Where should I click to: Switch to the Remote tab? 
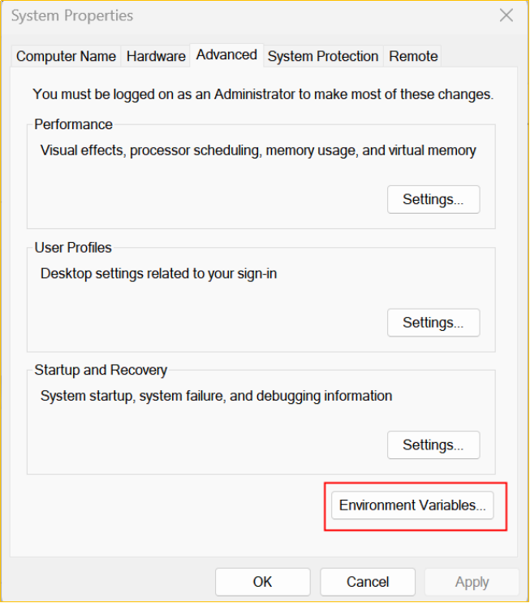click(413, 56)
